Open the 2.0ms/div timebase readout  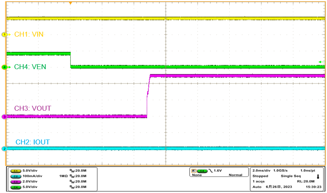coord(262,170)
